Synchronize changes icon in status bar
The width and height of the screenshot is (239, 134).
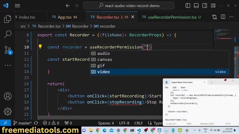click(x=36, y=123)
